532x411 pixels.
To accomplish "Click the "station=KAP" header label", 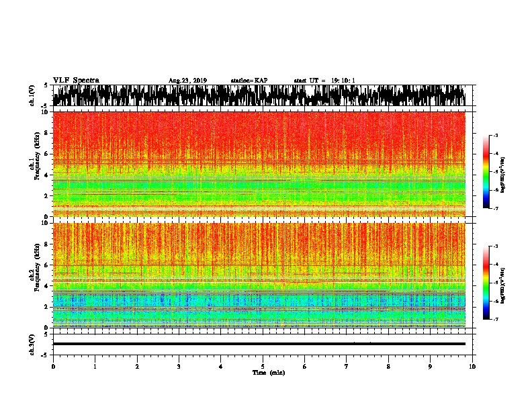I will [x=249, y=81].
